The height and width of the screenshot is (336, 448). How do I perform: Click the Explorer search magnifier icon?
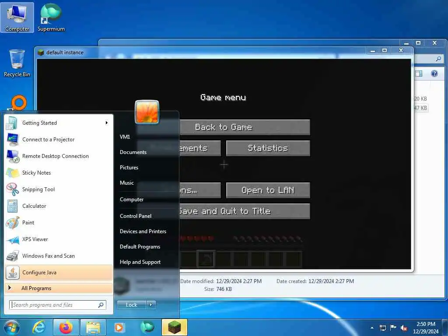[438, 59]
